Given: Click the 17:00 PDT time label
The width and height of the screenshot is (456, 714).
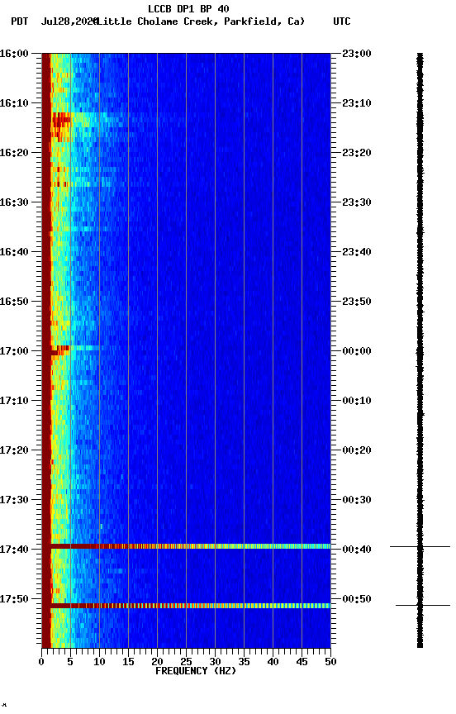Looking at the screenshot, I should [14, 351].
